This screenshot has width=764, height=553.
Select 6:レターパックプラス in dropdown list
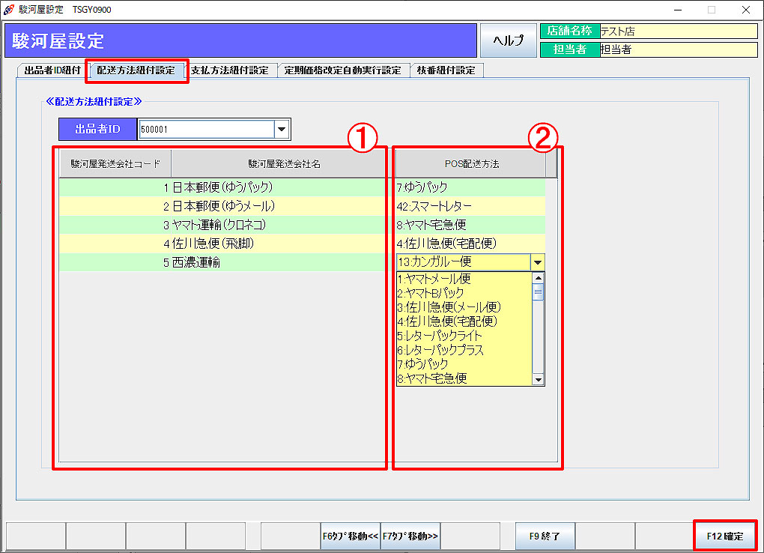click(465, 350)
